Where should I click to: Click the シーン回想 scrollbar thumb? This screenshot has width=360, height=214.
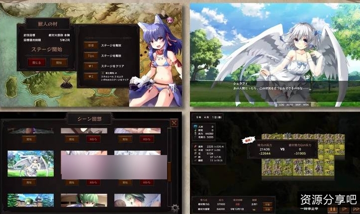click(x=170, y=171)
